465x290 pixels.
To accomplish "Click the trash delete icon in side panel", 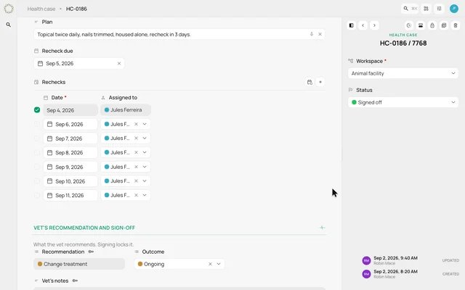I will pyautogui.click(x=456, y=25).
